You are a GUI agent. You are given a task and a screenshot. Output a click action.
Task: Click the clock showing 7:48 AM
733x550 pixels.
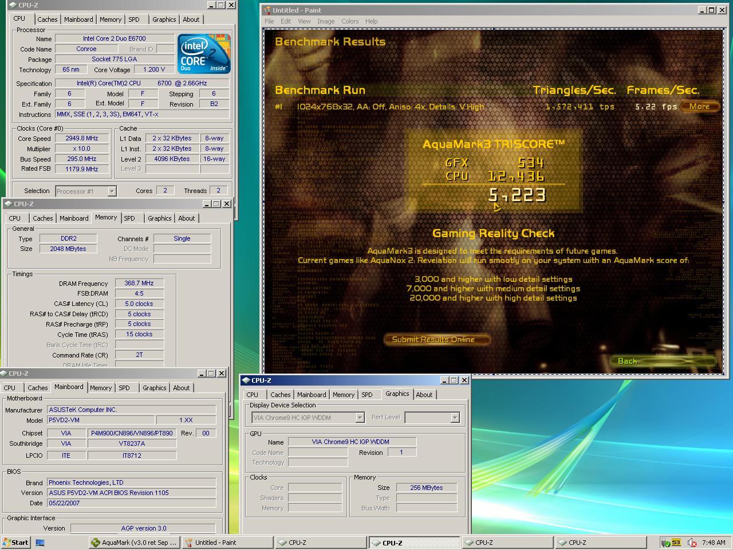click(x=714, y=543)
